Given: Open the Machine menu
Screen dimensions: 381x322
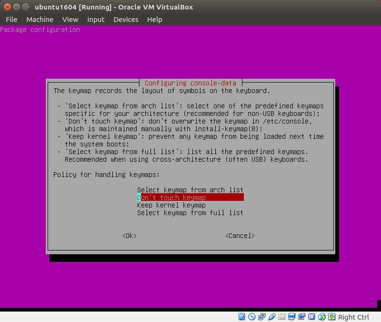Looking at the screenshot, I should pyautogui.click(x=40, y=20).
